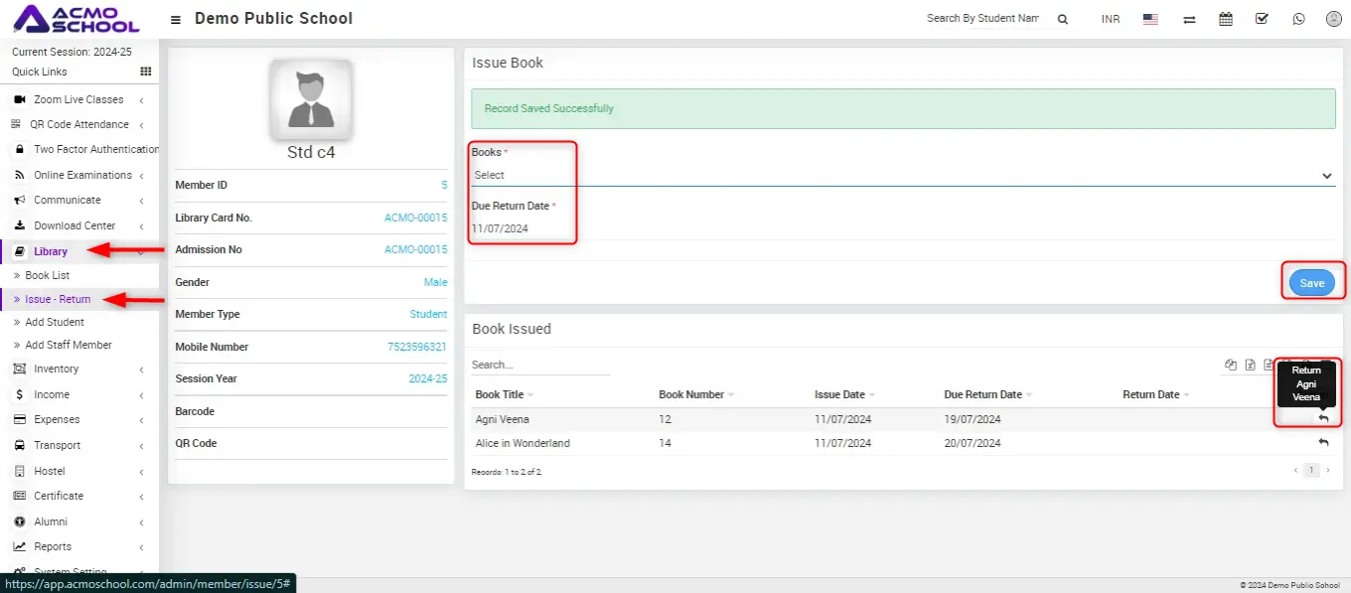Click the Save button
Viewport: 1351px width, 593px height.
(x=1311, y=283)
